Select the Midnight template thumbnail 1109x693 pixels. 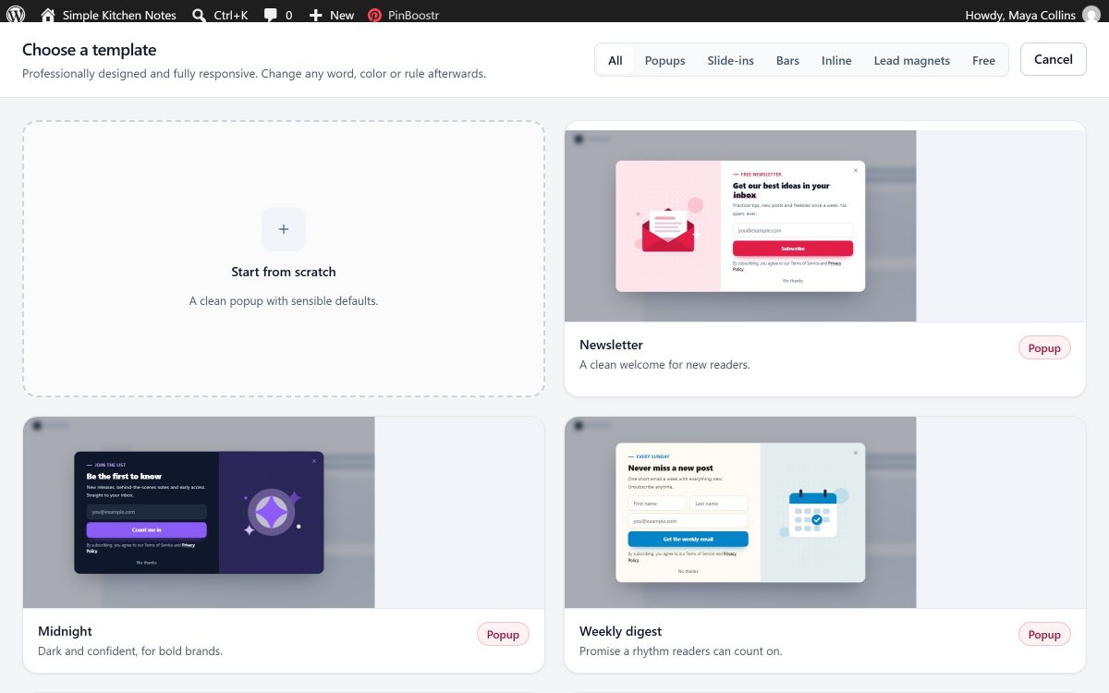[x=284, y=512]
